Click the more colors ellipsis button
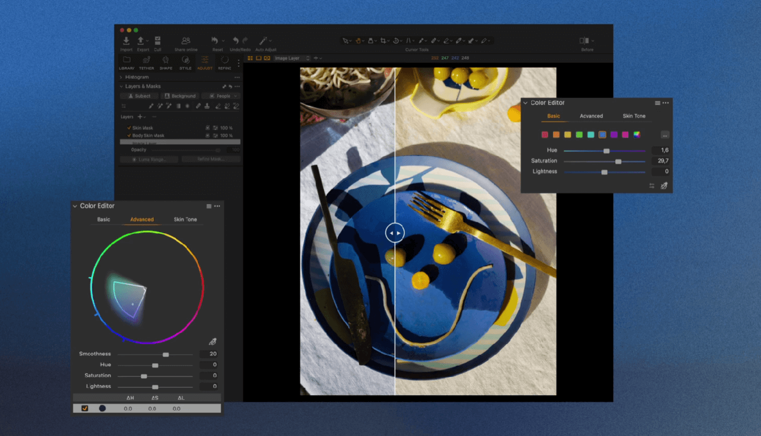Screen dimensions: 761x436 point(665,135)
